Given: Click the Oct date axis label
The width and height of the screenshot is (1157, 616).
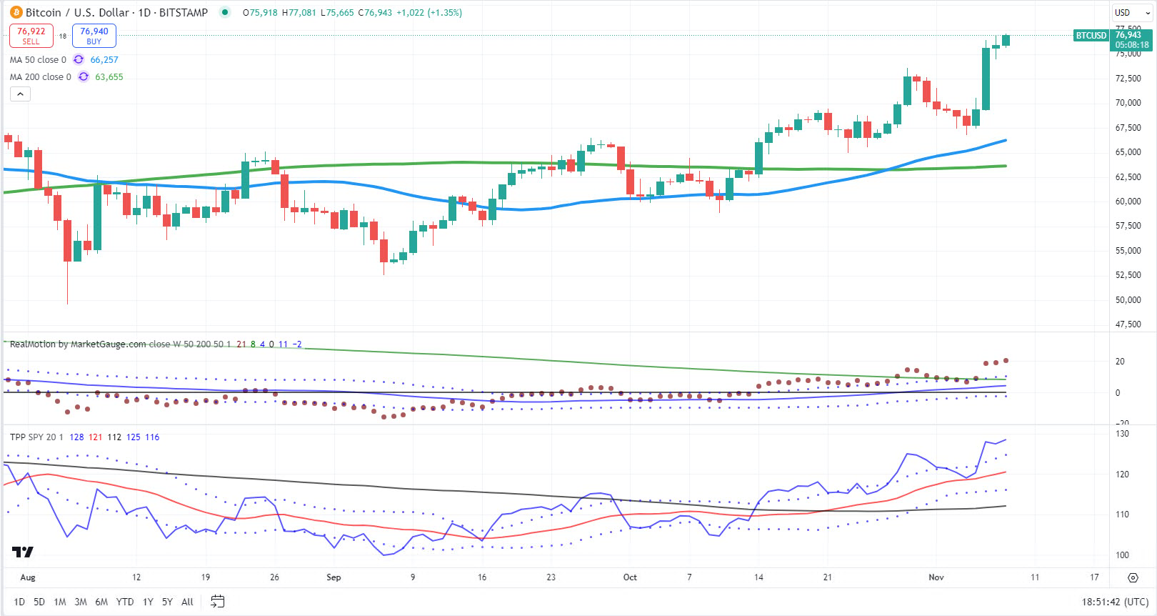Looking at the screenshot, I should [x=630, y=577].
